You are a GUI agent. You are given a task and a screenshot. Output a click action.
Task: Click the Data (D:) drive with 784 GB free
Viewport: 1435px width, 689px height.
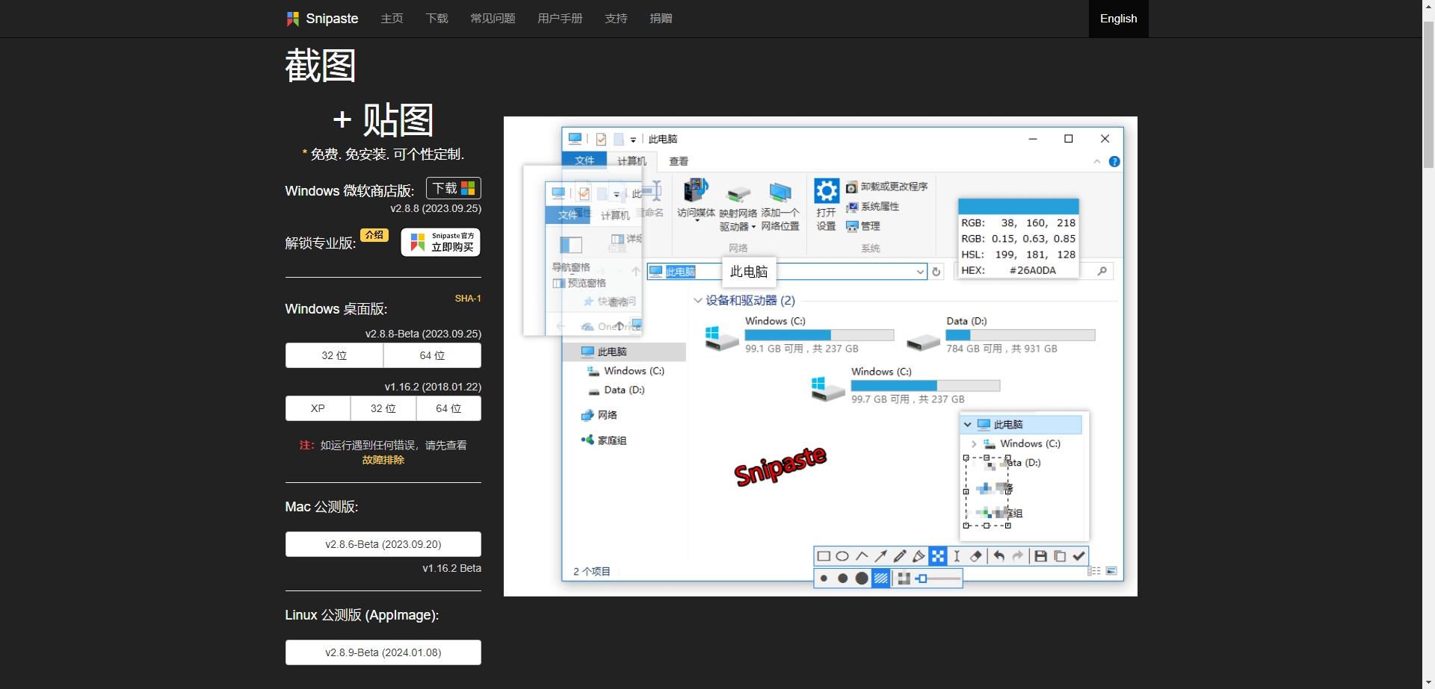(1000, 335)
